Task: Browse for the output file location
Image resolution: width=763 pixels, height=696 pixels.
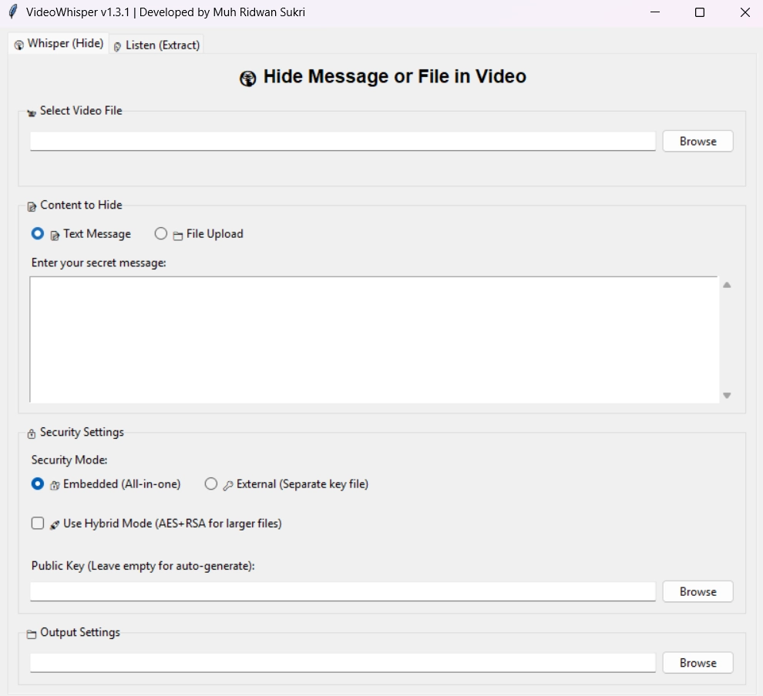Action: (x=697, y=662)
